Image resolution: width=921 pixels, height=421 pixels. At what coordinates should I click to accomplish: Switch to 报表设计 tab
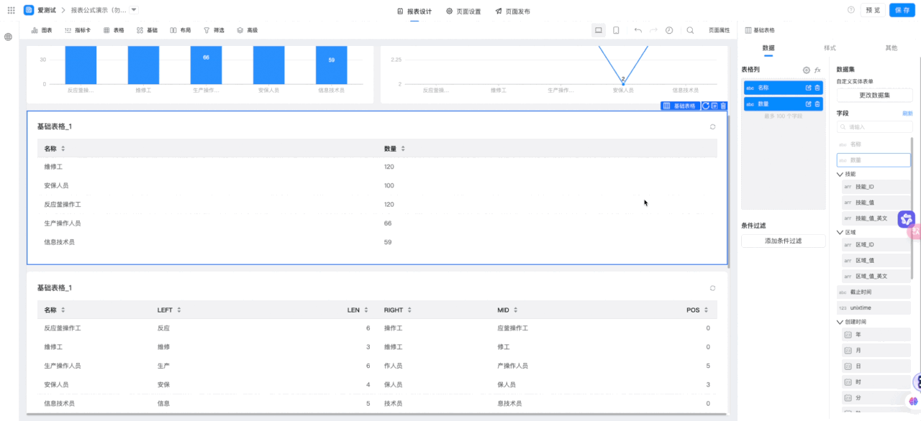point(414,11)
